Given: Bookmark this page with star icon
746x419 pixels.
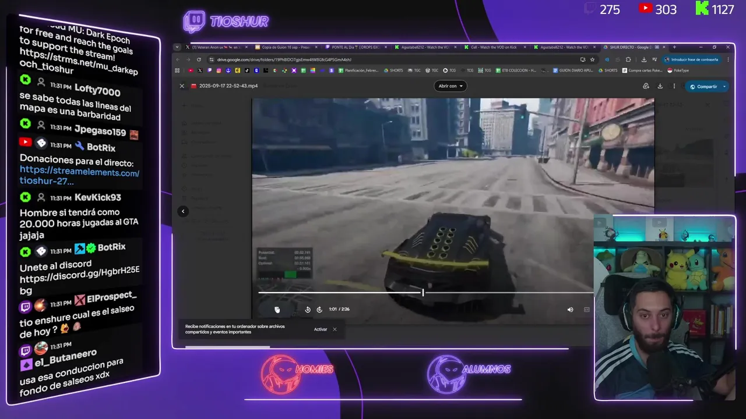Looking at the screenshot, I should (x=592, y=59).
